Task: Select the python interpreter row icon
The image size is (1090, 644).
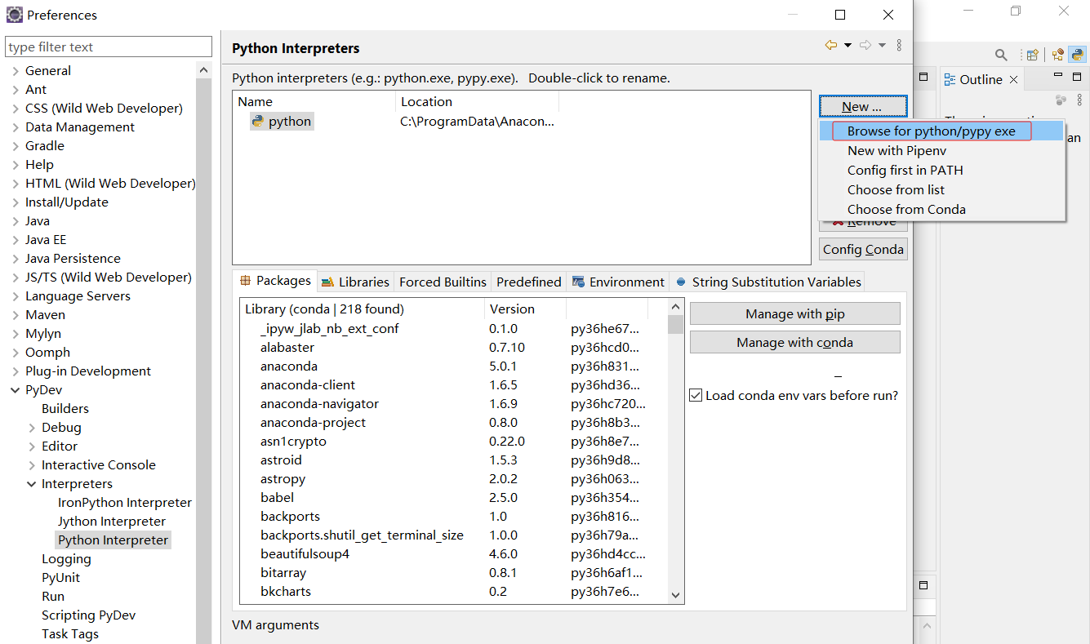Action: point(258,122)
